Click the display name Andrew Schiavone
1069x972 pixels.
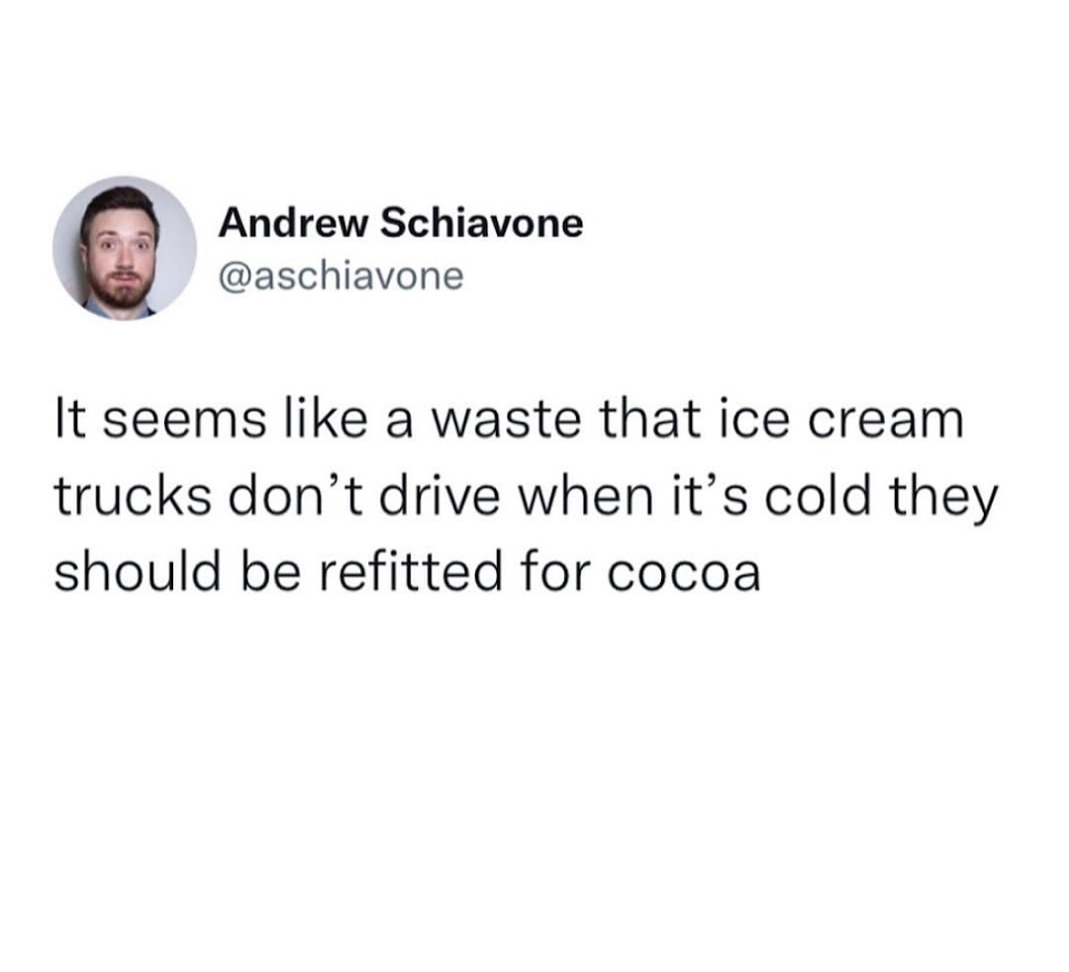[401, 224]
